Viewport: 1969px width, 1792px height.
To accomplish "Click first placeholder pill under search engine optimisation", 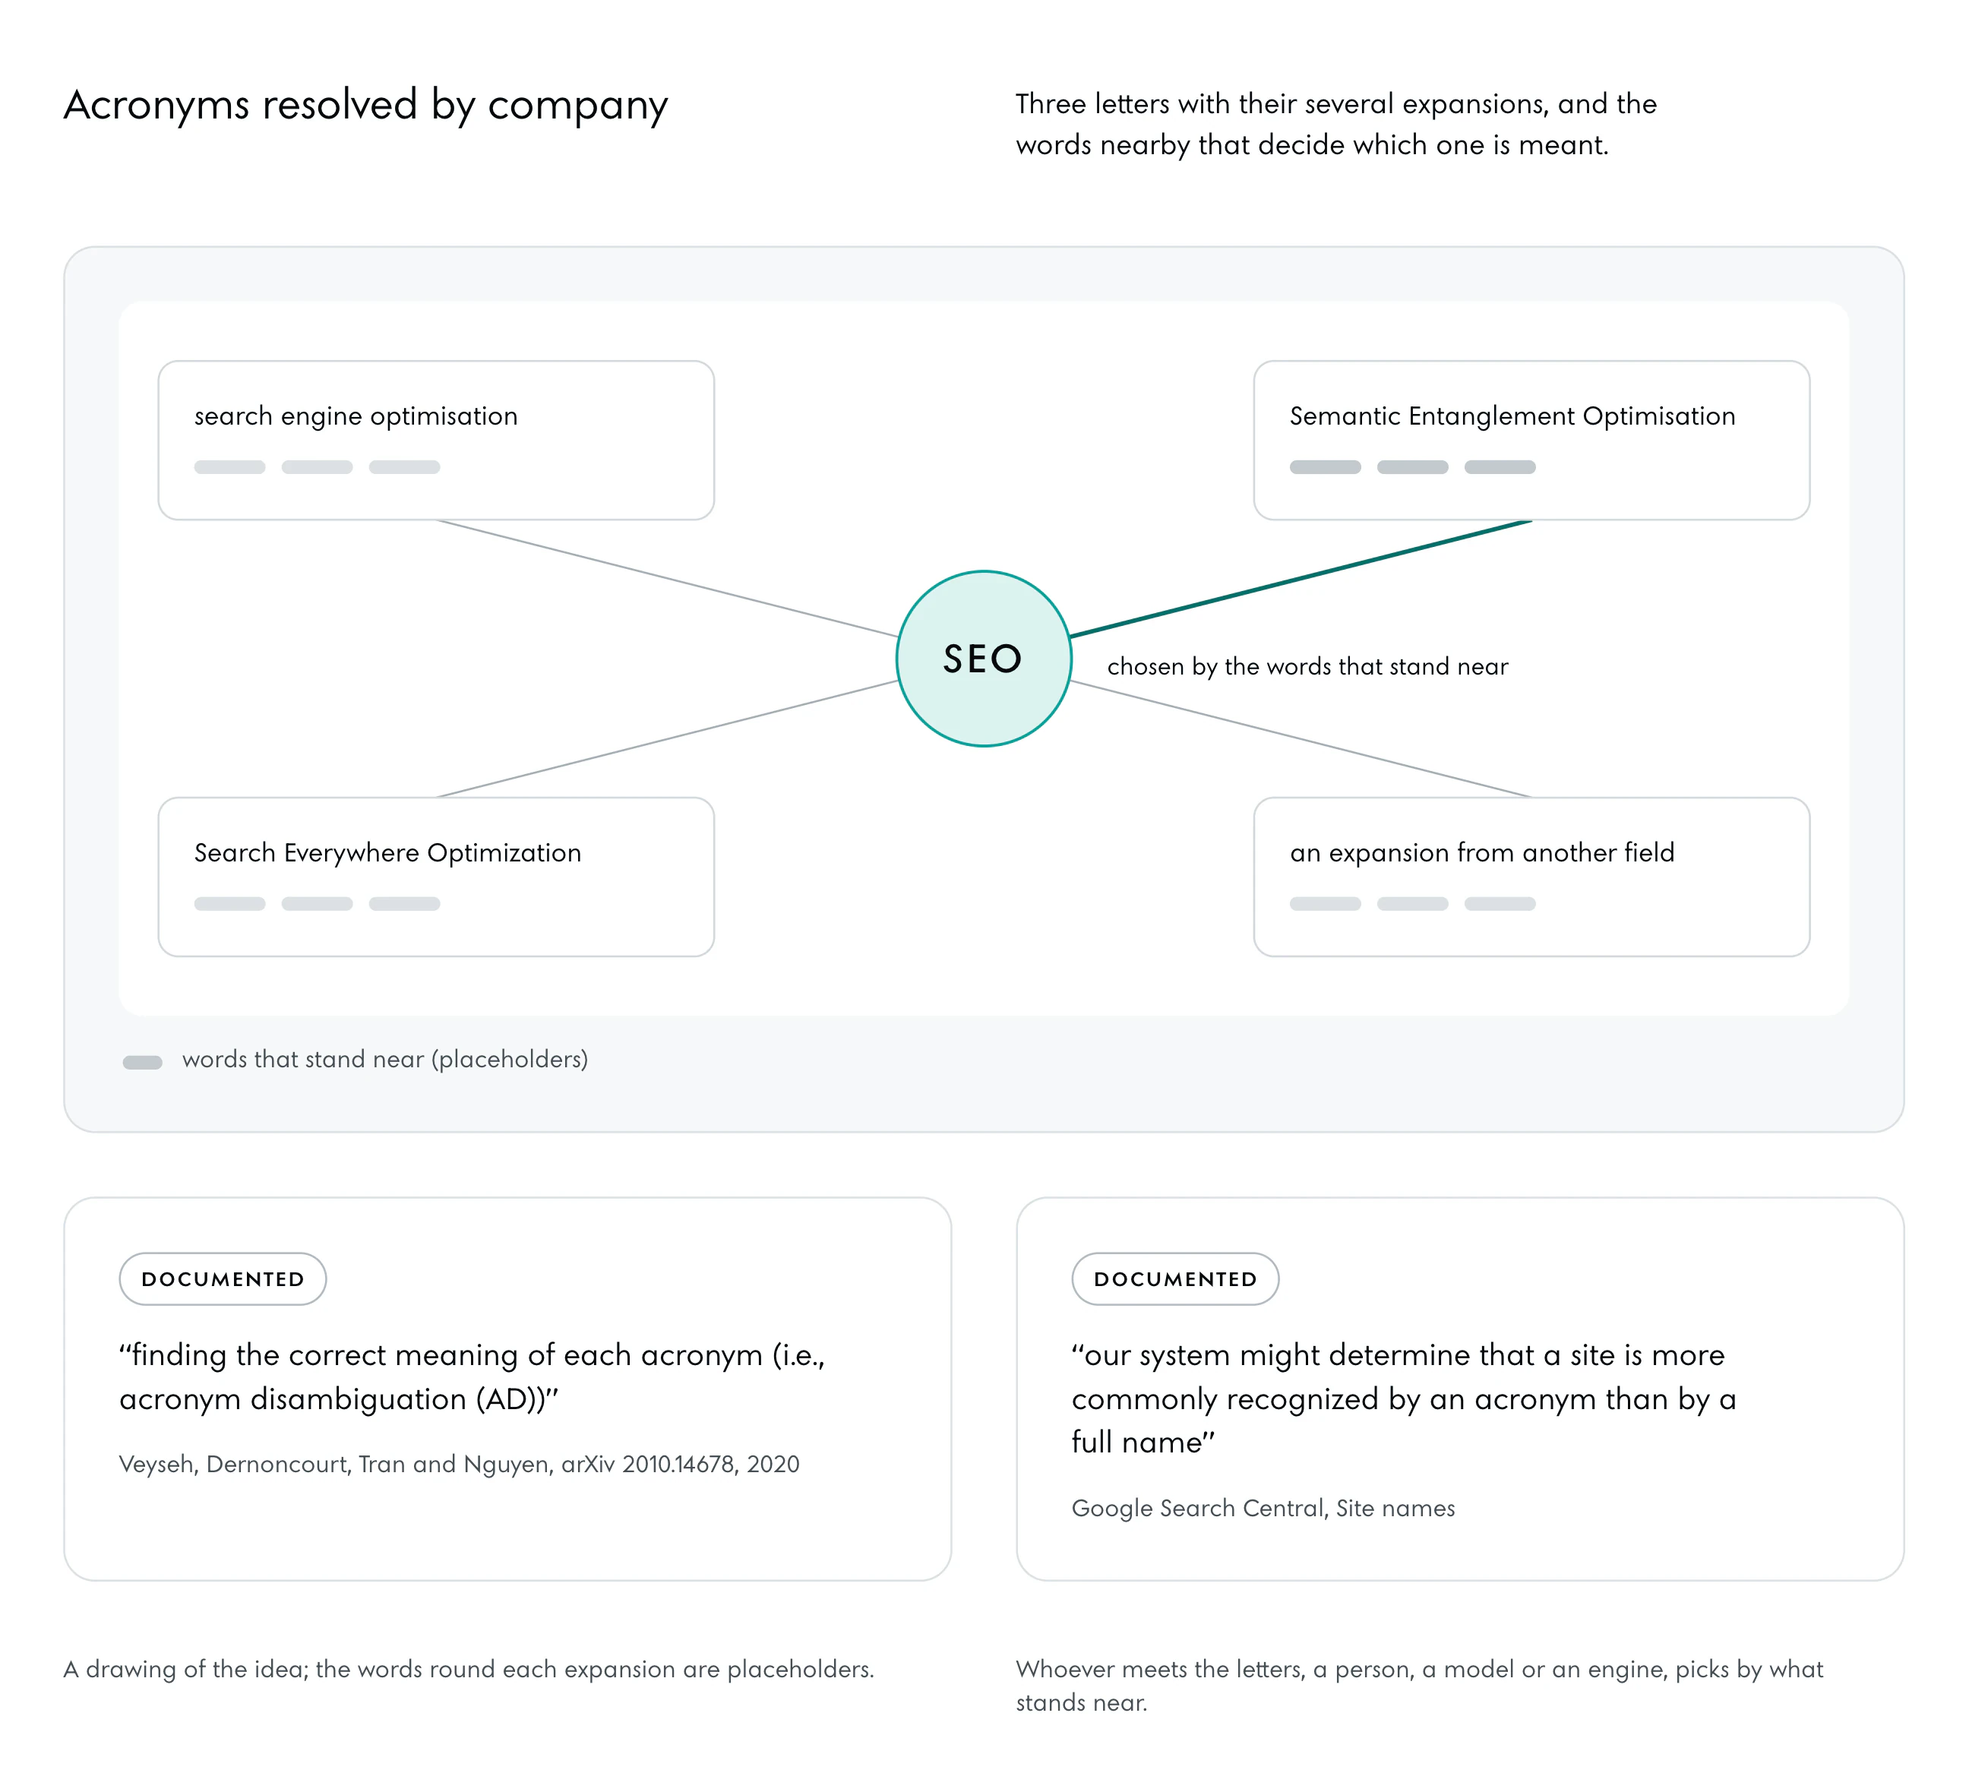I will click(229, 466).
